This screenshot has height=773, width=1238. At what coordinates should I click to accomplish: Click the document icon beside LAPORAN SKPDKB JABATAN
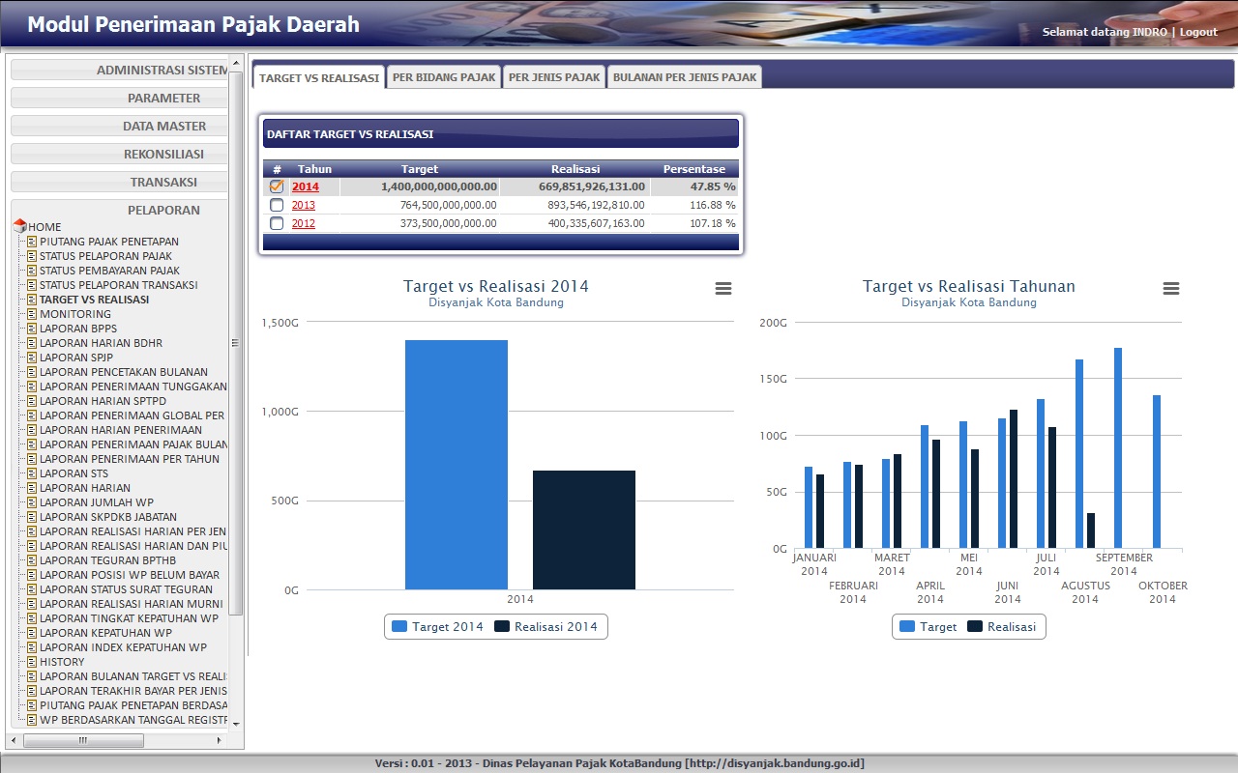coord(32,517)
